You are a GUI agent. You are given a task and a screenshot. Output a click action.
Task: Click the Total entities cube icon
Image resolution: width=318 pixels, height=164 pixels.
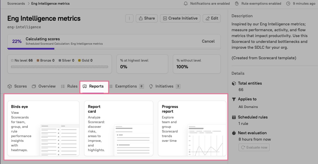click(x=234, y=83)
